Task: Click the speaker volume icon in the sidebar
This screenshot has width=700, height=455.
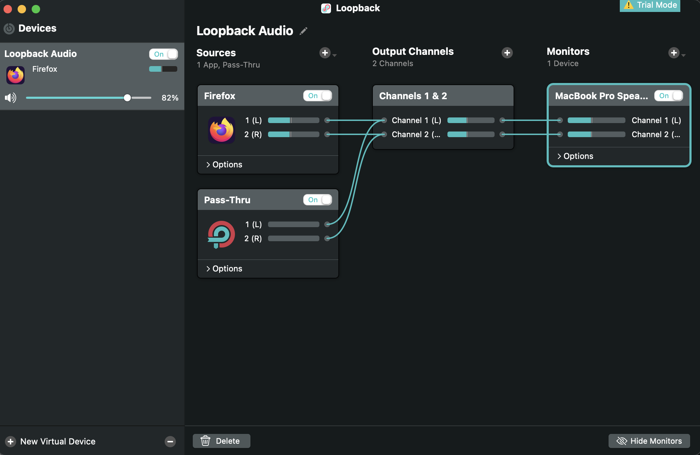Action: (x=11, y=98)
